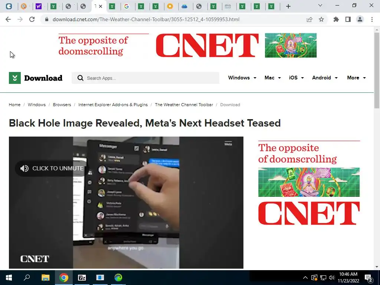Unmute video via Click to Unmute
Image resolution: width=380 pixels, height=285 pixels.
[x=51, y=168]
